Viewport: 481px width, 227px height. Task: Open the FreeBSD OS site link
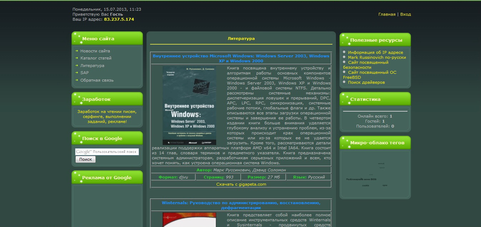[370, 75]
